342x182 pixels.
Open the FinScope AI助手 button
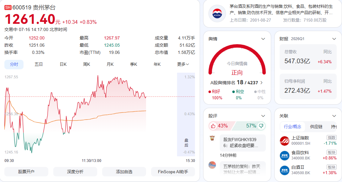point(173,172)
